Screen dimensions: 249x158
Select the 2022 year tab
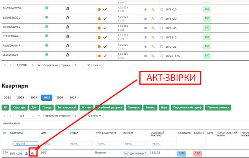coord(7,98)
